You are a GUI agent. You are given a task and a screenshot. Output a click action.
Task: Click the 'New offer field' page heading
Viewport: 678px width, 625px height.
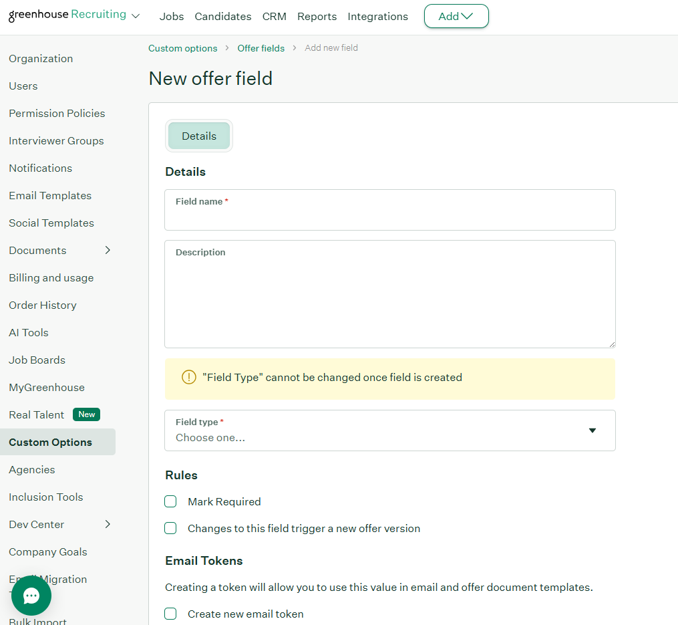[210, 78]
